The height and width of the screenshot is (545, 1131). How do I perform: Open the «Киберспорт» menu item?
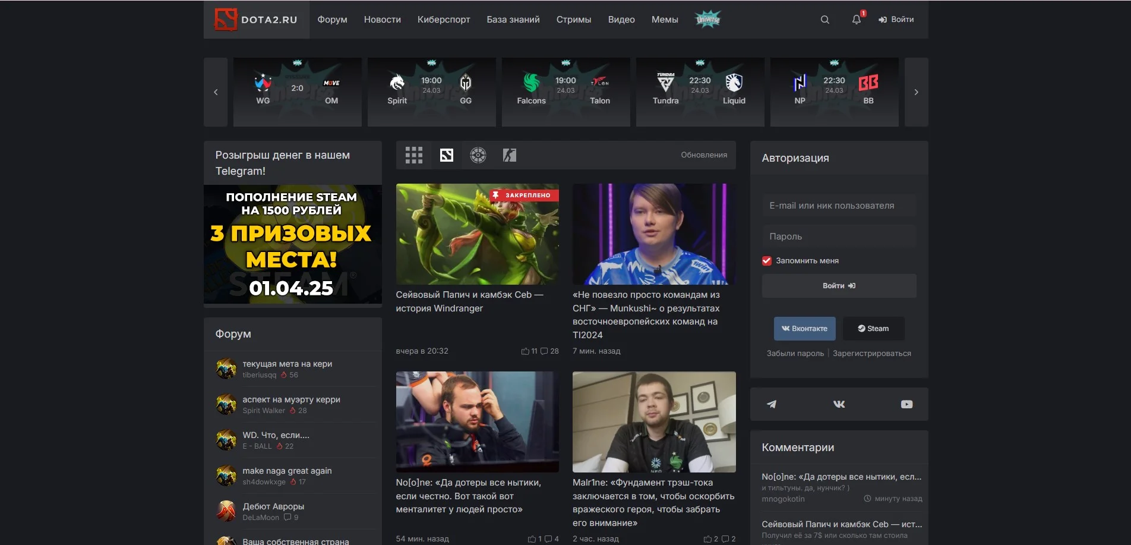[444, 19]
